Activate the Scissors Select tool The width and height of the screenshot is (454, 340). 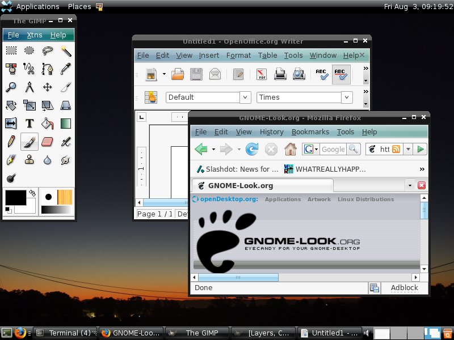[x=30, y=69]
